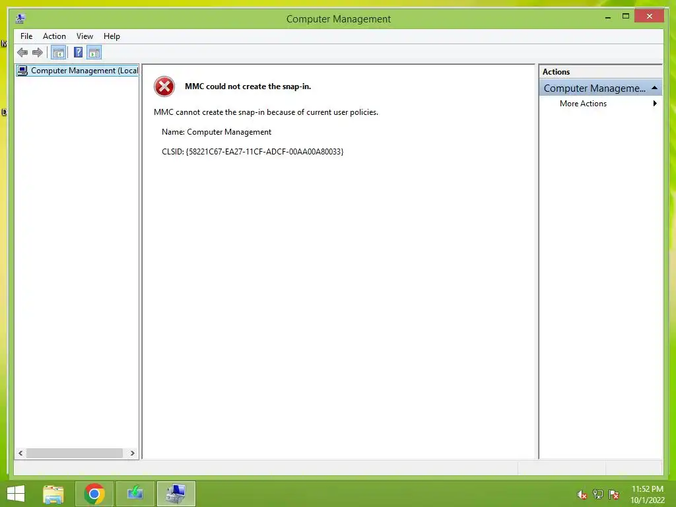Image resolution: width=676 pixels, height=507 pixels.
Task: Open the download-arrow taskbar application
Action: click(x=135, y=494)
